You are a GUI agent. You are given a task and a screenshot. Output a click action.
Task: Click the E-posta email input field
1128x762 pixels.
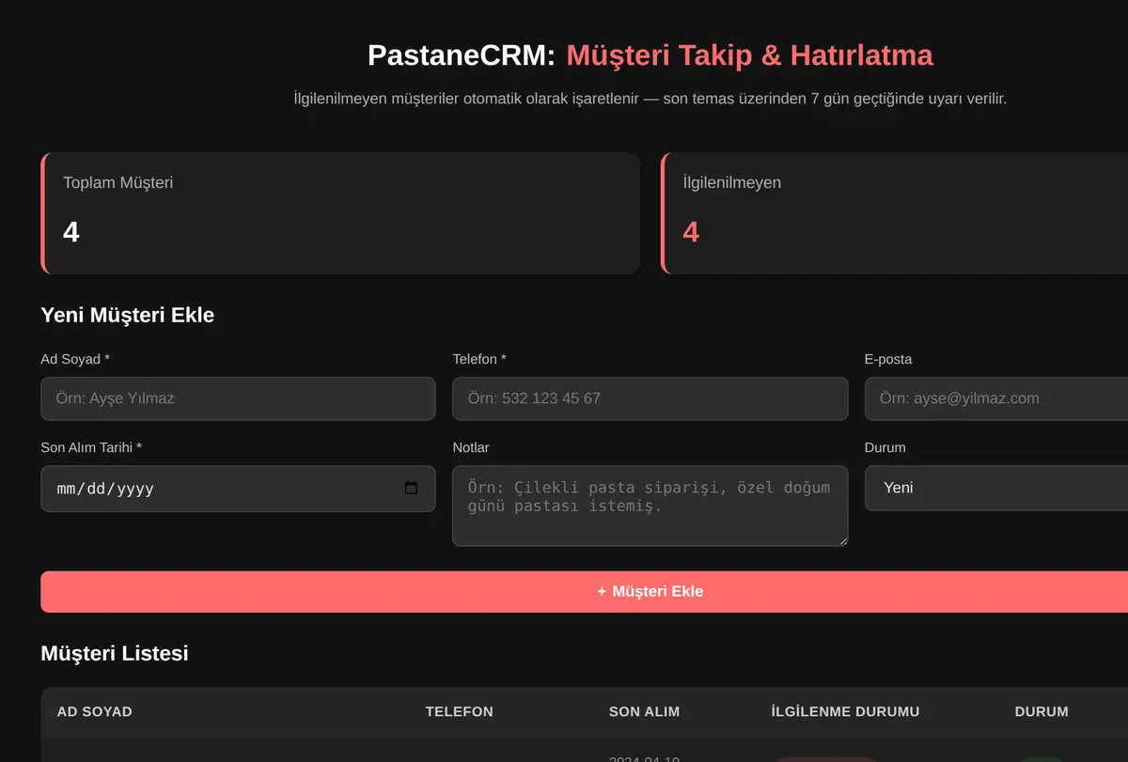click(x=996, y=398)
